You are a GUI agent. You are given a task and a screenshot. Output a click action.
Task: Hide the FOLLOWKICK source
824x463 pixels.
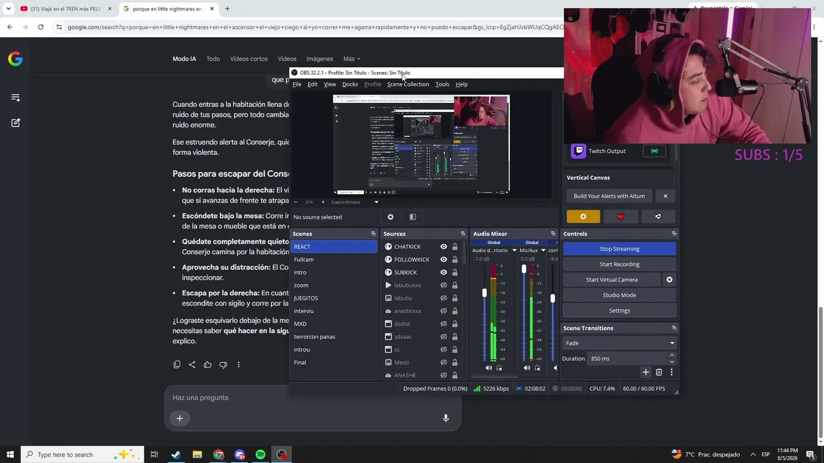(444, 260)
